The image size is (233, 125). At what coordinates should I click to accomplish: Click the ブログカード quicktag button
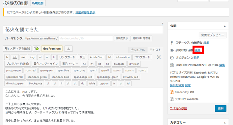click(x=142, y=57)
